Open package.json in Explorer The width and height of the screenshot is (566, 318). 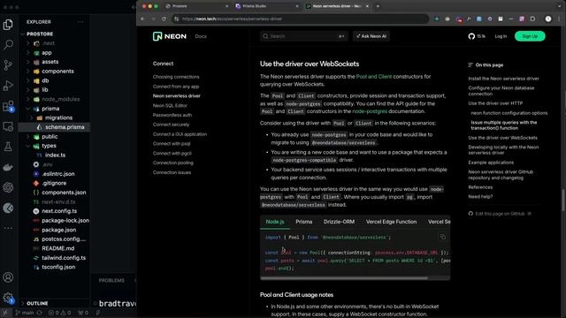[x=59, y=230]
